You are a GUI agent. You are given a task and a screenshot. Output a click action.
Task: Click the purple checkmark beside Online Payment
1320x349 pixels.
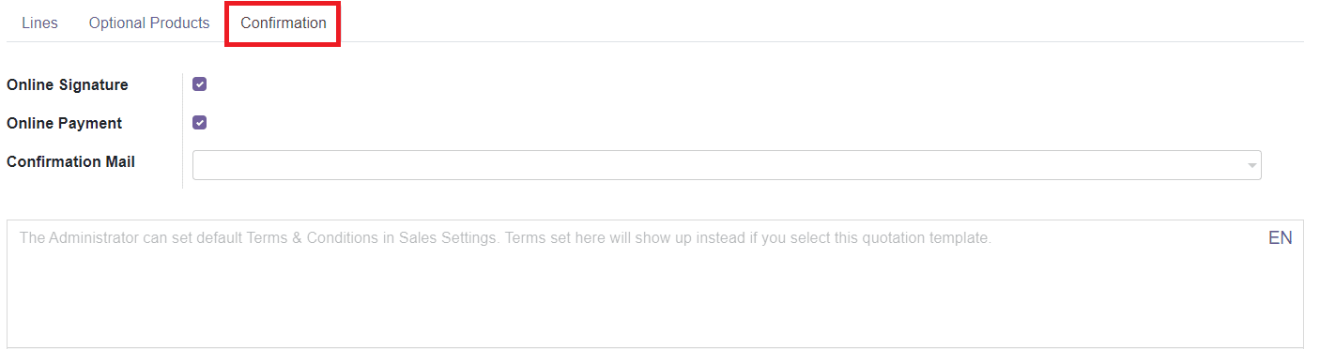[199, 123]
